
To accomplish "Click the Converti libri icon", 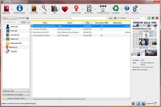I will point(34,8).
